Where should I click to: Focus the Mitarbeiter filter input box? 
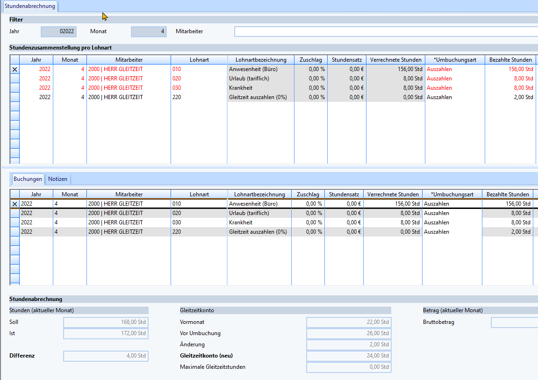point(386,32)
